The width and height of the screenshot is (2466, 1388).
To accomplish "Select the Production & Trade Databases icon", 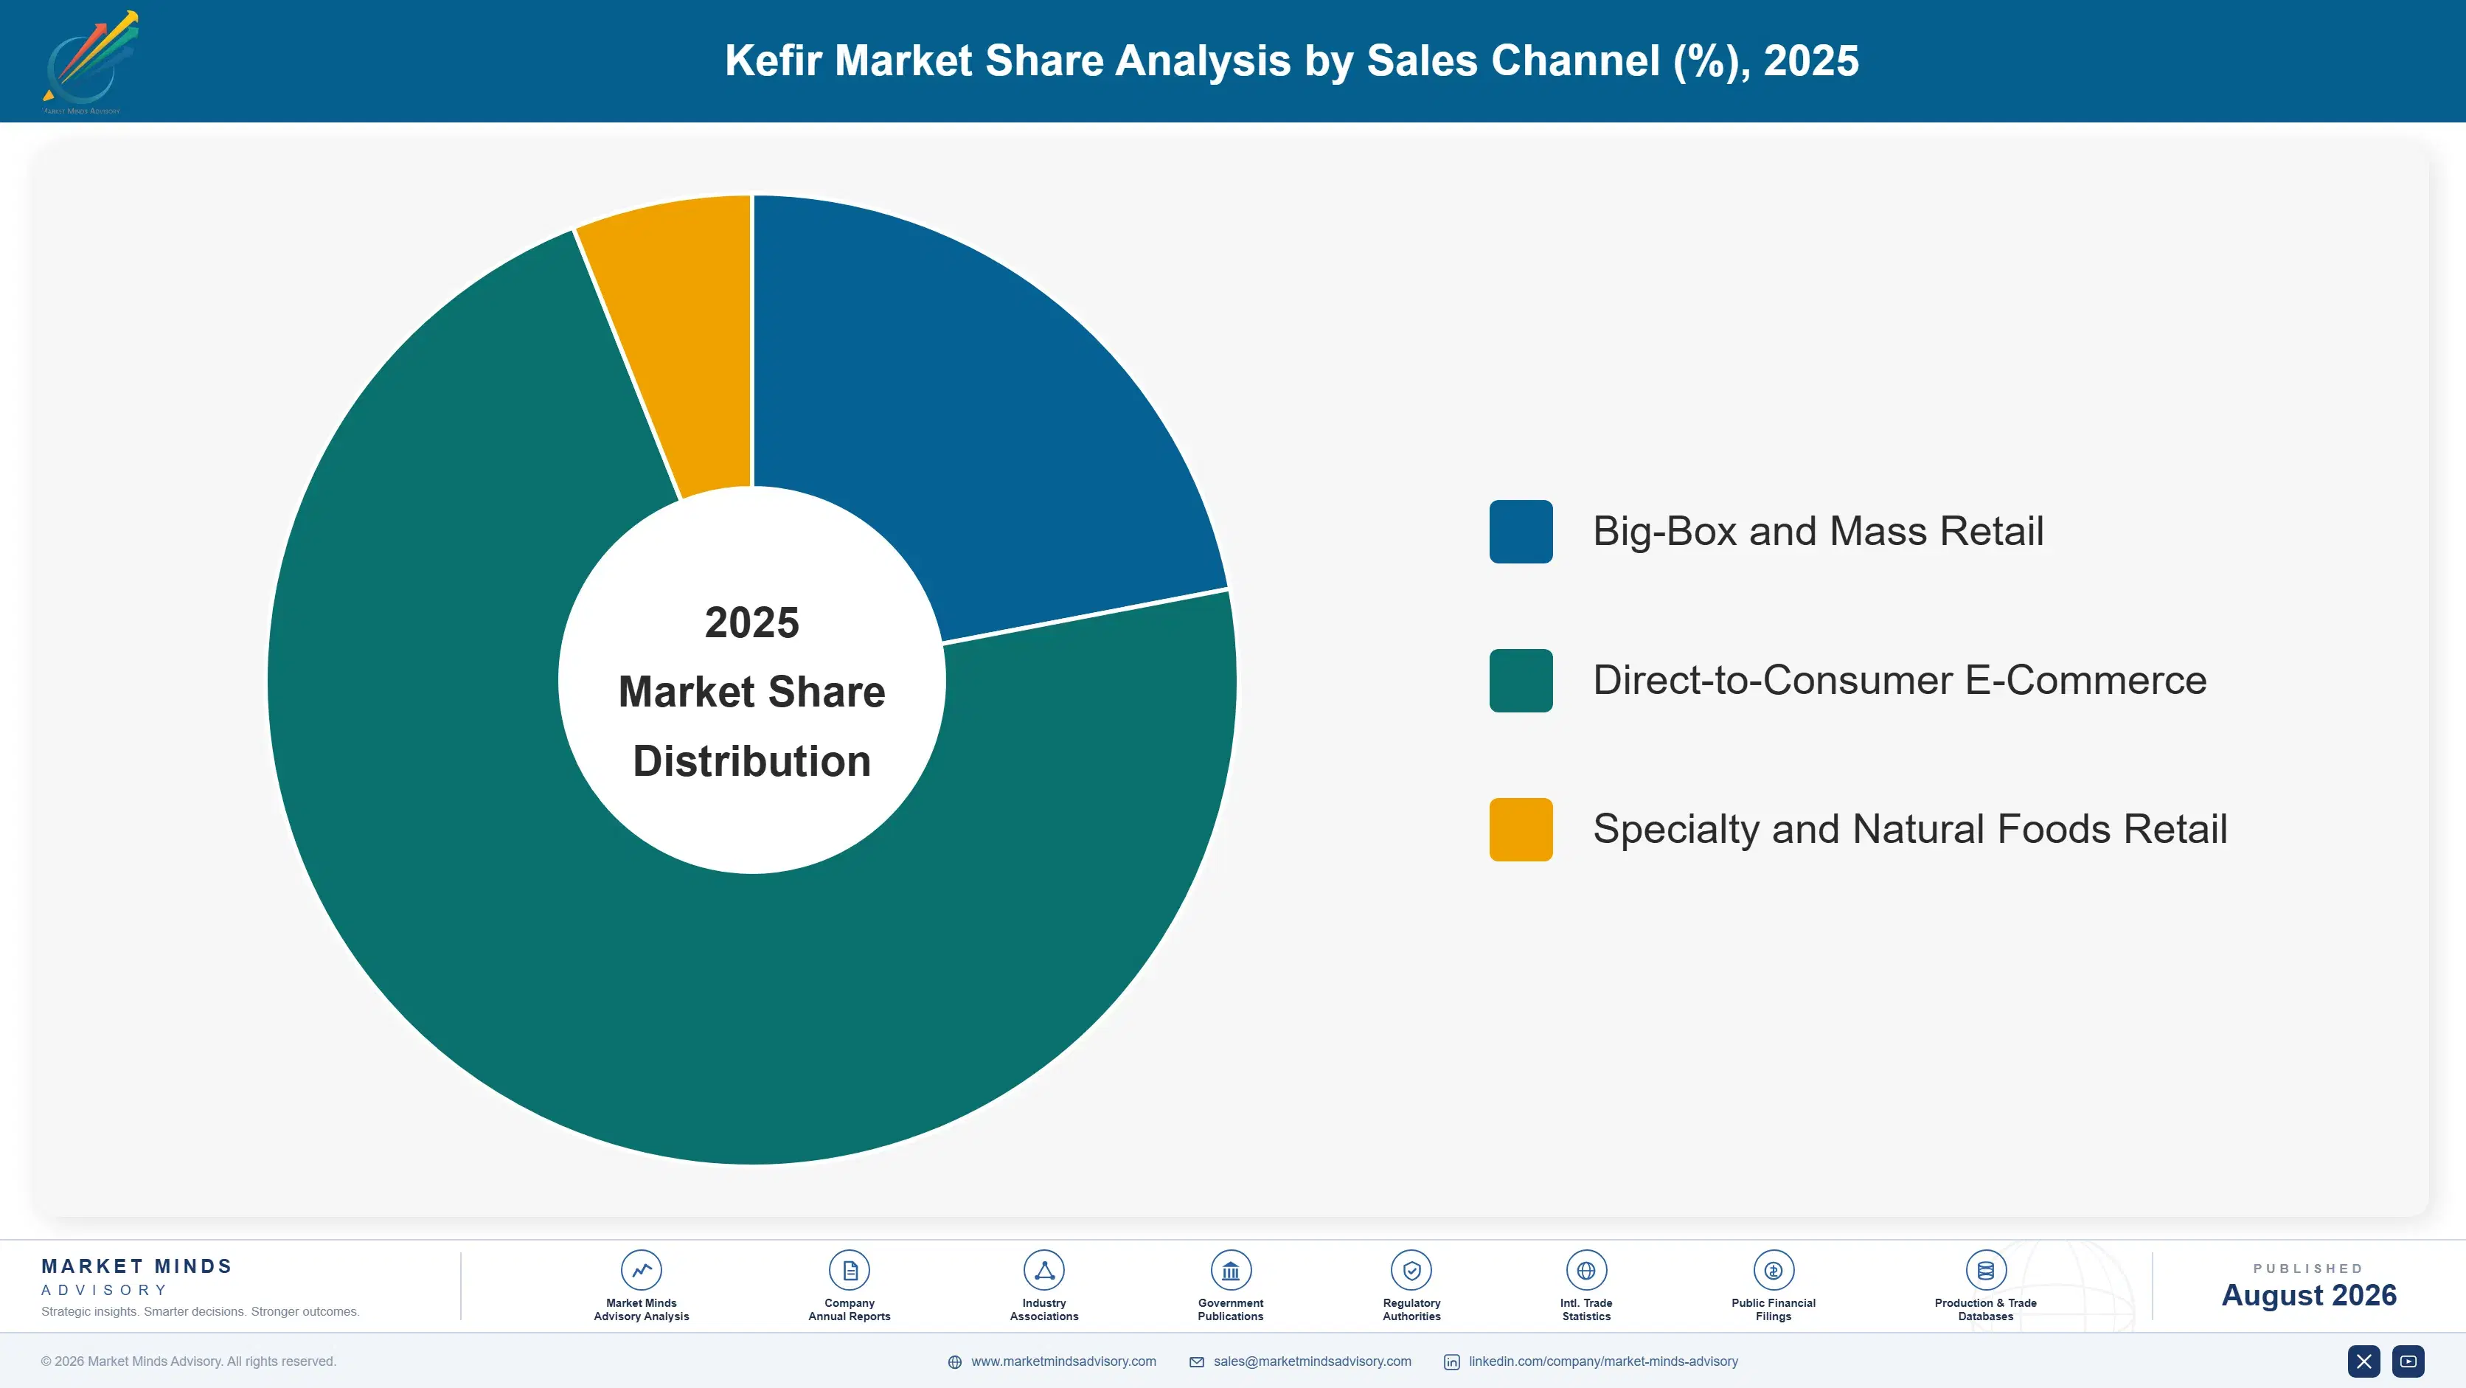I will [x=1985, y=1270].
